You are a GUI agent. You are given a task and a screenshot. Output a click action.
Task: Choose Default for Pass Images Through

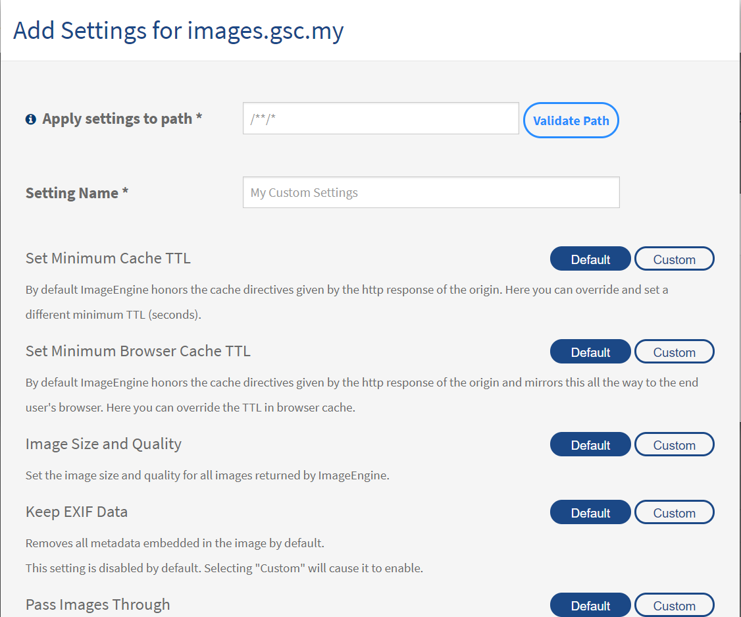(590, 606)
